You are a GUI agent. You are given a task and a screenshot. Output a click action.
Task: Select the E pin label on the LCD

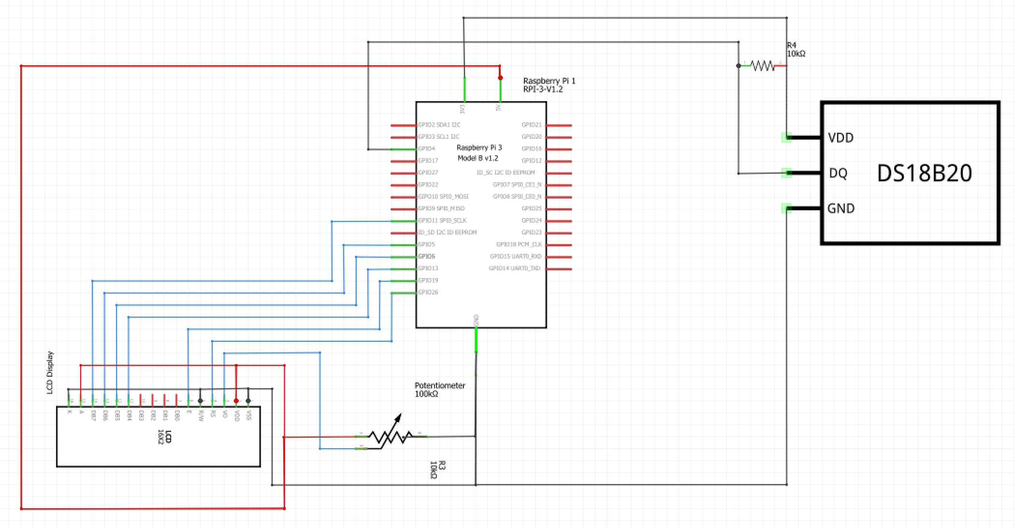[189, 412]
